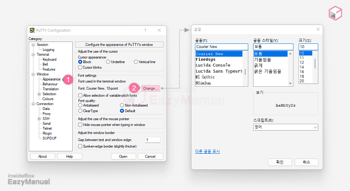Click the Help button

coord(70,157)
